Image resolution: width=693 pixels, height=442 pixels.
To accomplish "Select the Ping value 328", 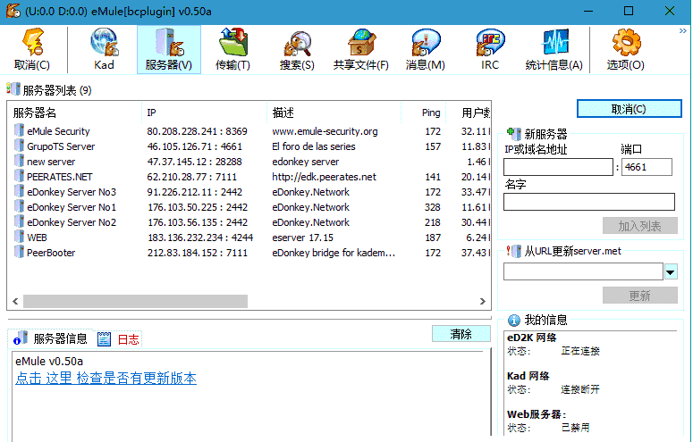I will point(432,207).
